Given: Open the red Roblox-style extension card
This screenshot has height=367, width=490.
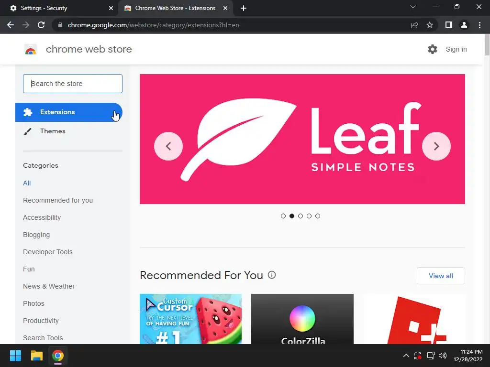Looking at the screenshot, I should 414,319.
